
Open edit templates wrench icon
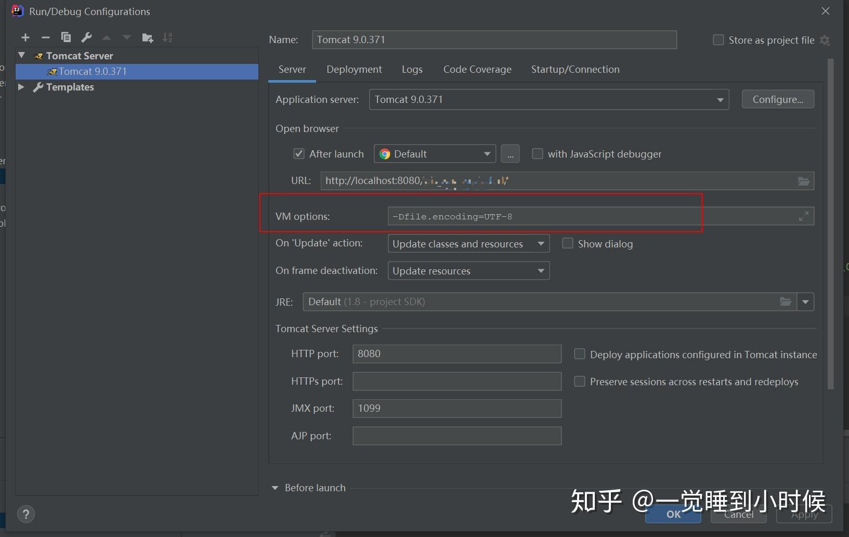(87, 37)
